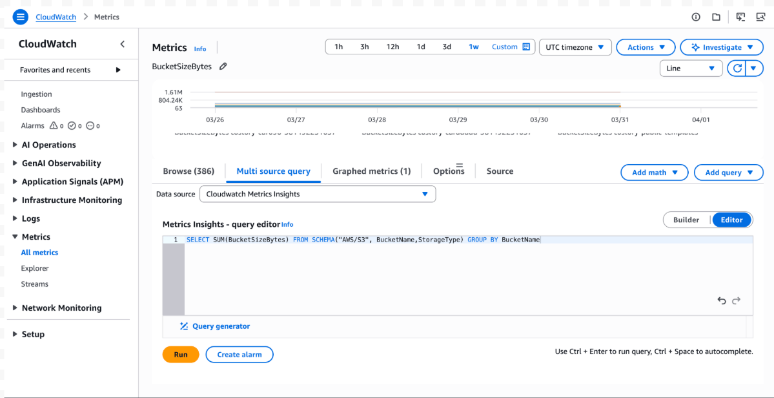Screen dimensions: 774x398
Task: Open custom time range calendar icon
Action: pos(526,47)
